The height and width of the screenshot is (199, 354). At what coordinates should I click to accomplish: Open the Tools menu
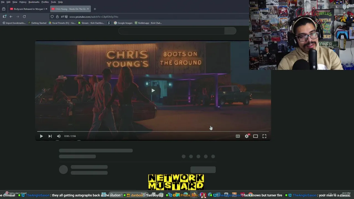pyautogui.click(x=53, y=2)
